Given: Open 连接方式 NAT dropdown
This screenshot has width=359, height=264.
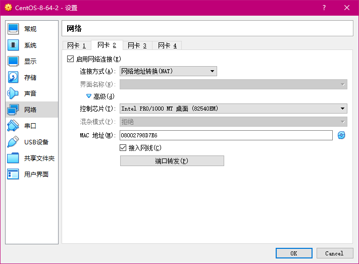Looking at the screenshot, I should click(168, 71).
